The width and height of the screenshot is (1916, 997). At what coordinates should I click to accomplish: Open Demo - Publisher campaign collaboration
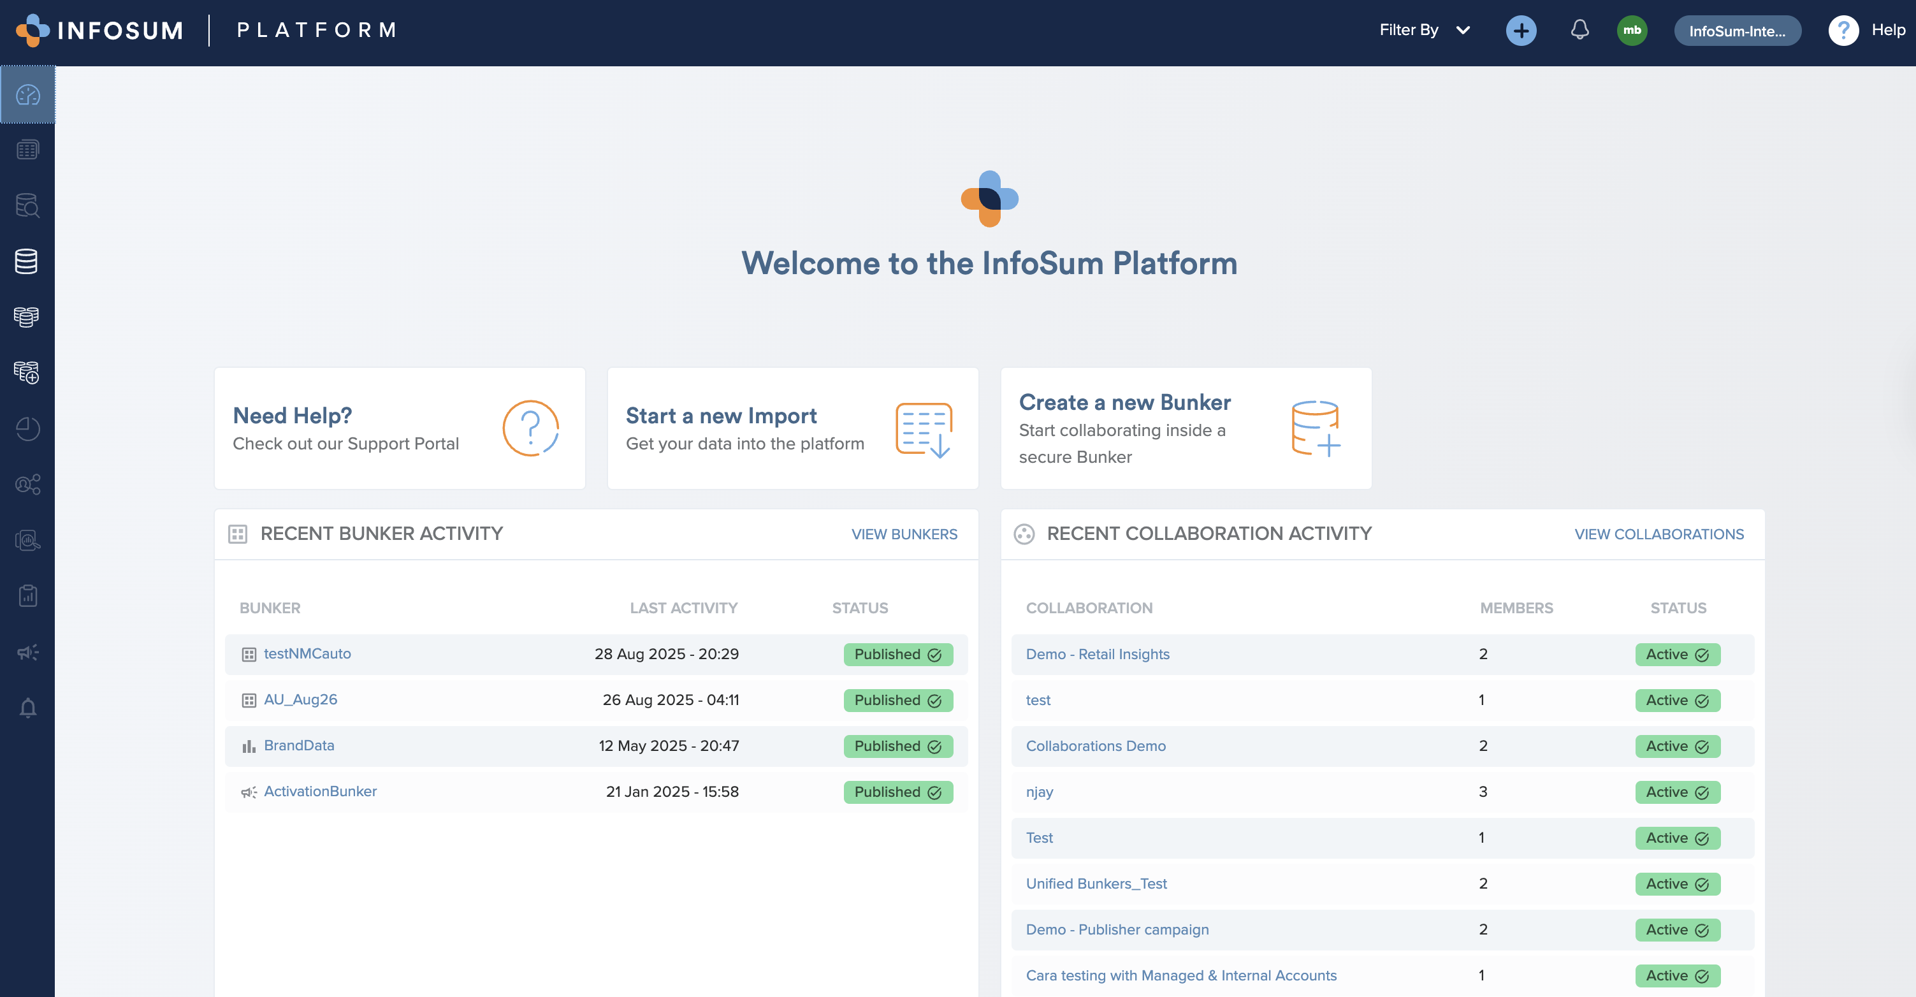point(1117,929)
